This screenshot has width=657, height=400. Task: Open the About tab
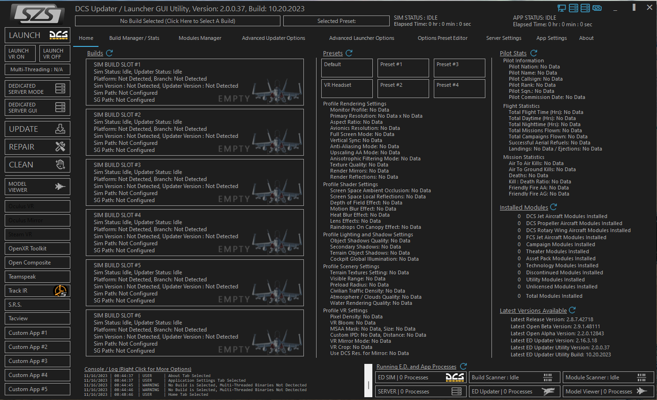pos(586,38)
